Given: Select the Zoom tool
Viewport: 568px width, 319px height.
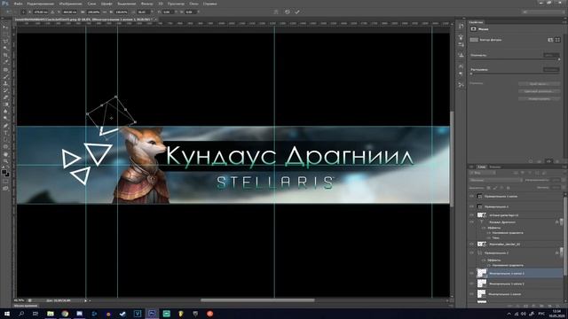Looking at the screenshot, I should (x=5, y=161).
